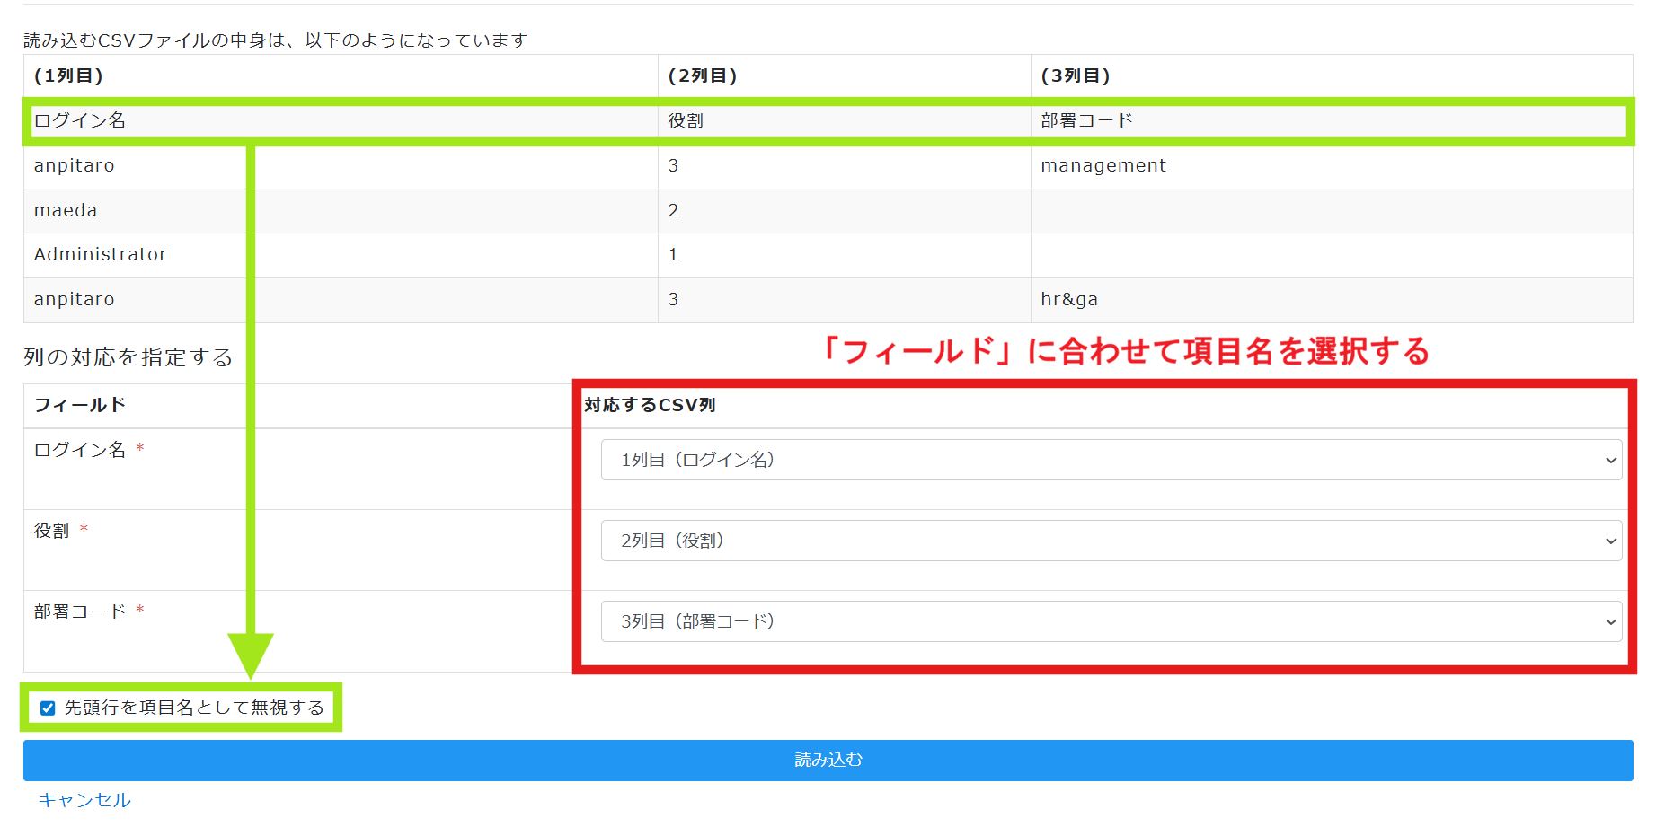Open the login name CSV column dropdown

tap(1111, 460)
